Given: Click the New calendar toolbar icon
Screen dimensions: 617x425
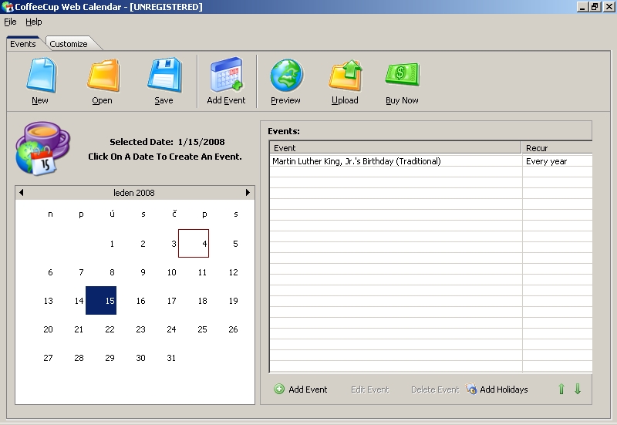Looking at the screenshot, I should tap(41, 75).
